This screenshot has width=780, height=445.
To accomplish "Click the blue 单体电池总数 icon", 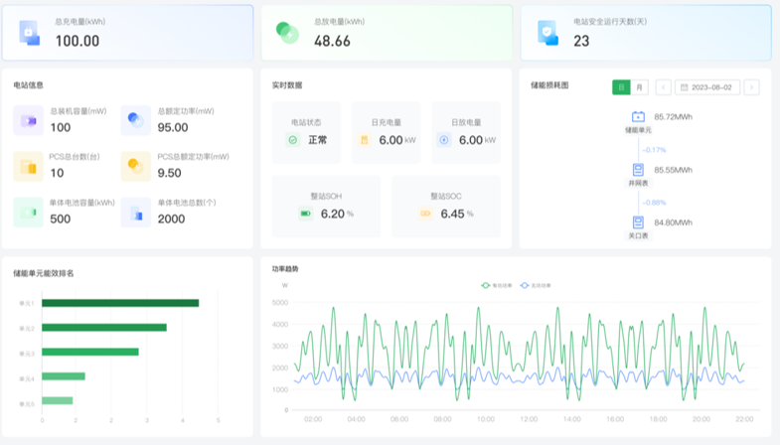I will 136,213.
